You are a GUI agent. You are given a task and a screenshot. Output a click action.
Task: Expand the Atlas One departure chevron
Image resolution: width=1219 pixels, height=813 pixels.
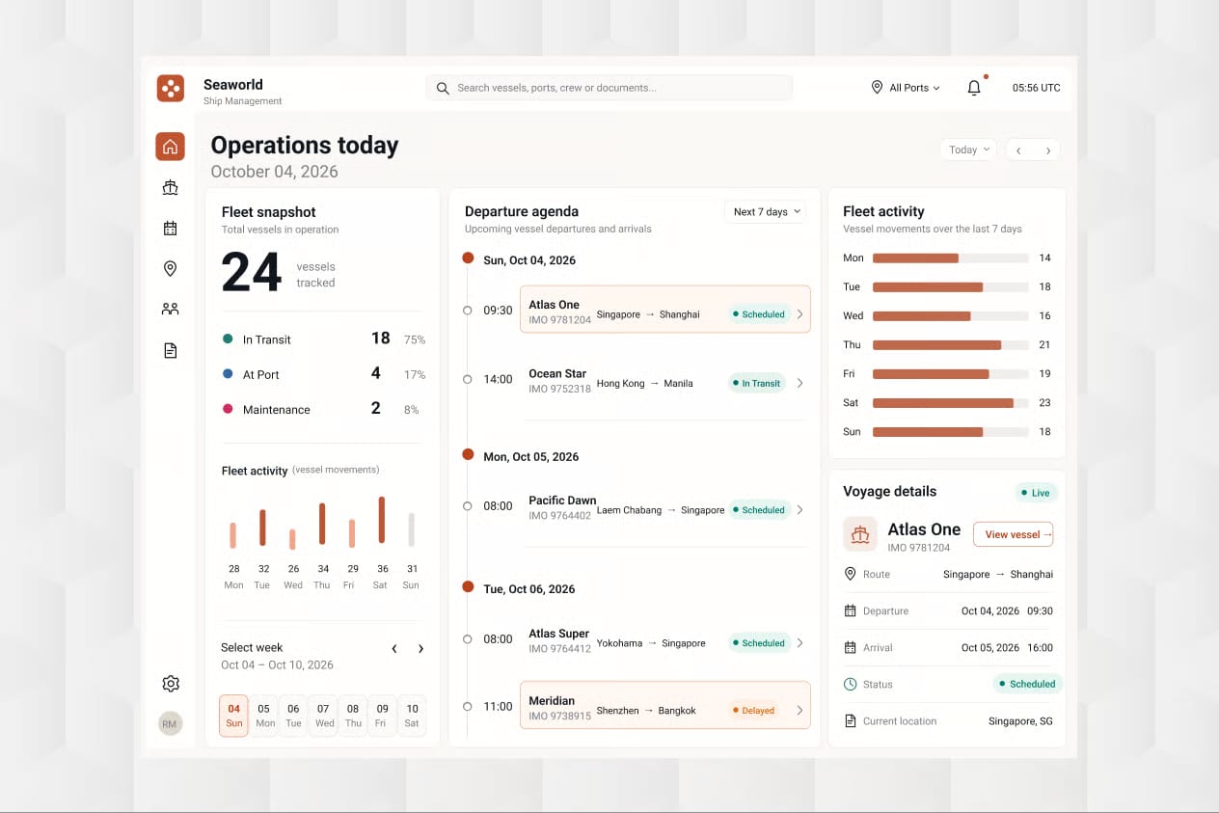[799, 314]
